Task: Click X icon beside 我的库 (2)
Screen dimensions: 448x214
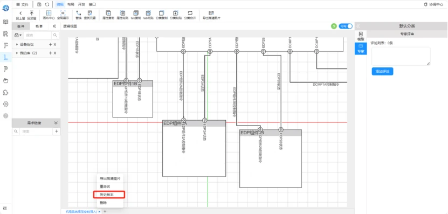Action: click(55, 53)
